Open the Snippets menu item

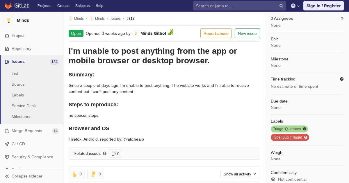tap(83, 6)
